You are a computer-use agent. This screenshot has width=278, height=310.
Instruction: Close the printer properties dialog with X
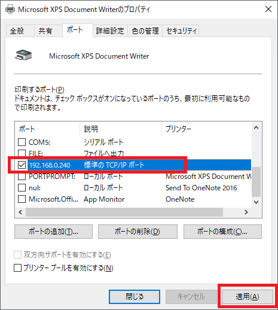tap(268, 9)
